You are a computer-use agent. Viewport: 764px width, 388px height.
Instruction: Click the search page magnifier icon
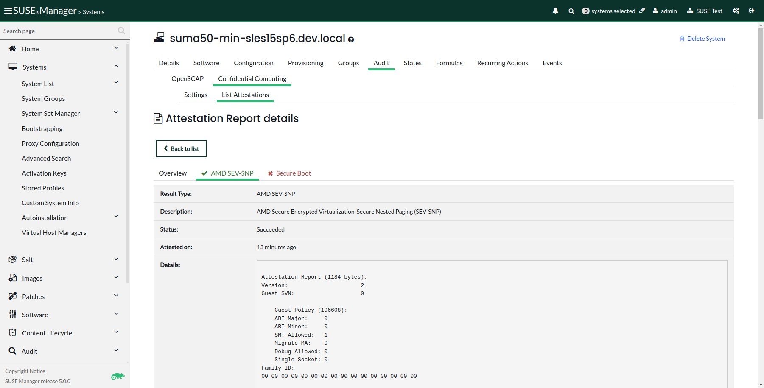point(121,31)
